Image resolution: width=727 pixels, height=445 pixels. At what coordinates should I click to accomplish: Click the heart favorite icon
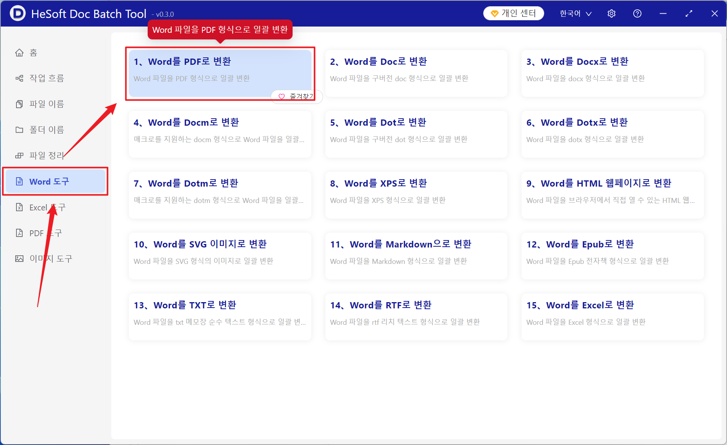pos(281,96)
